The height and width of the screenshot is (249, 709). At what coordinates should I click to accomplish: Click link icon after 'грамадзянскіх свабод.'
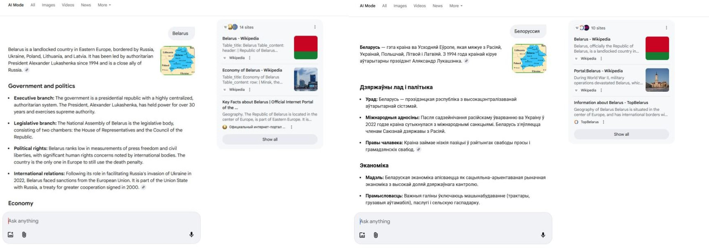coord(419,150)
